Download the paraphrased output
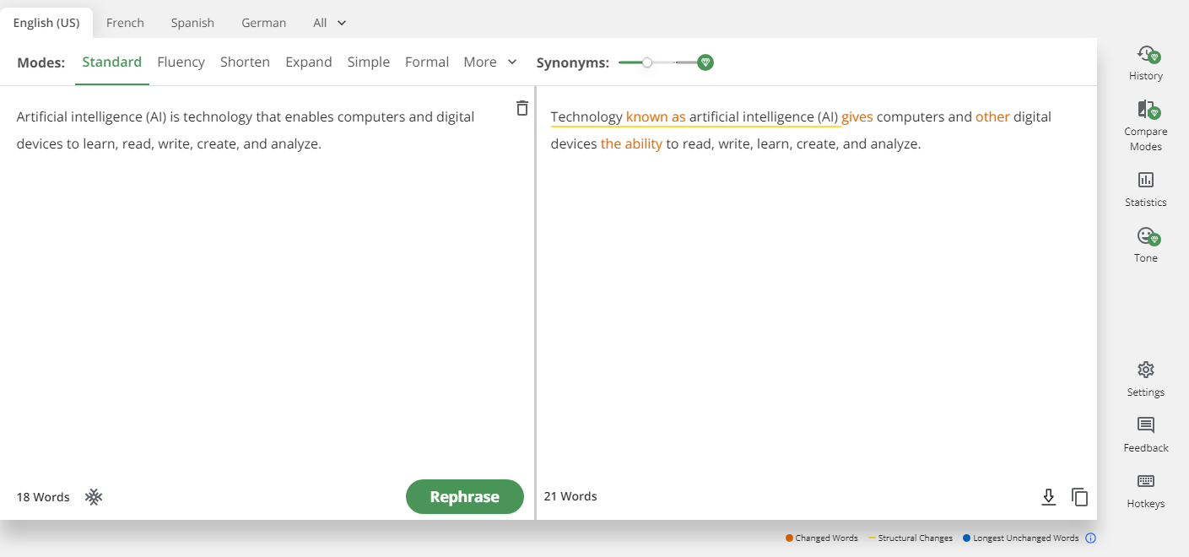 [1048, 497]
